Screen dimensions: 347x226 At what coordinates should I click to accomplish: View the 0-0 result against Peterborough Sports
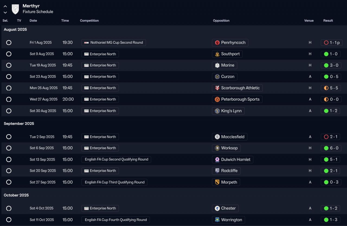(x=331, y=99)
